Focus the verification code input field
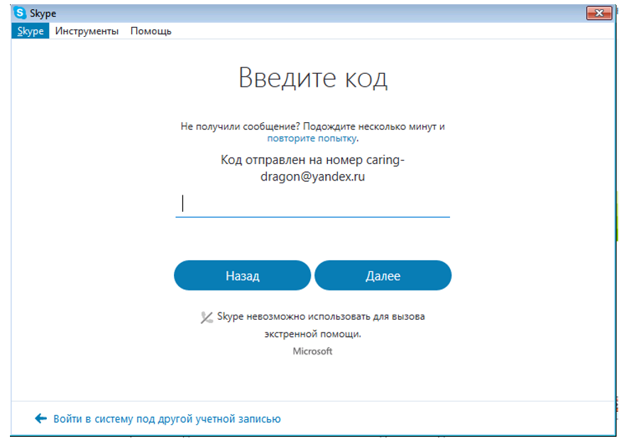 click(312, 204)
